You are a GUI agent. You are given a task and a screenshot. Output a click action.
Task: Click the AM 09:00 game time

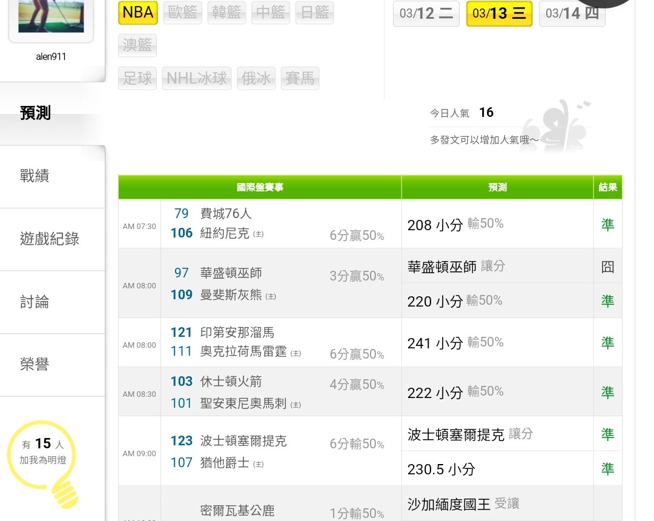tap(139, 453)
